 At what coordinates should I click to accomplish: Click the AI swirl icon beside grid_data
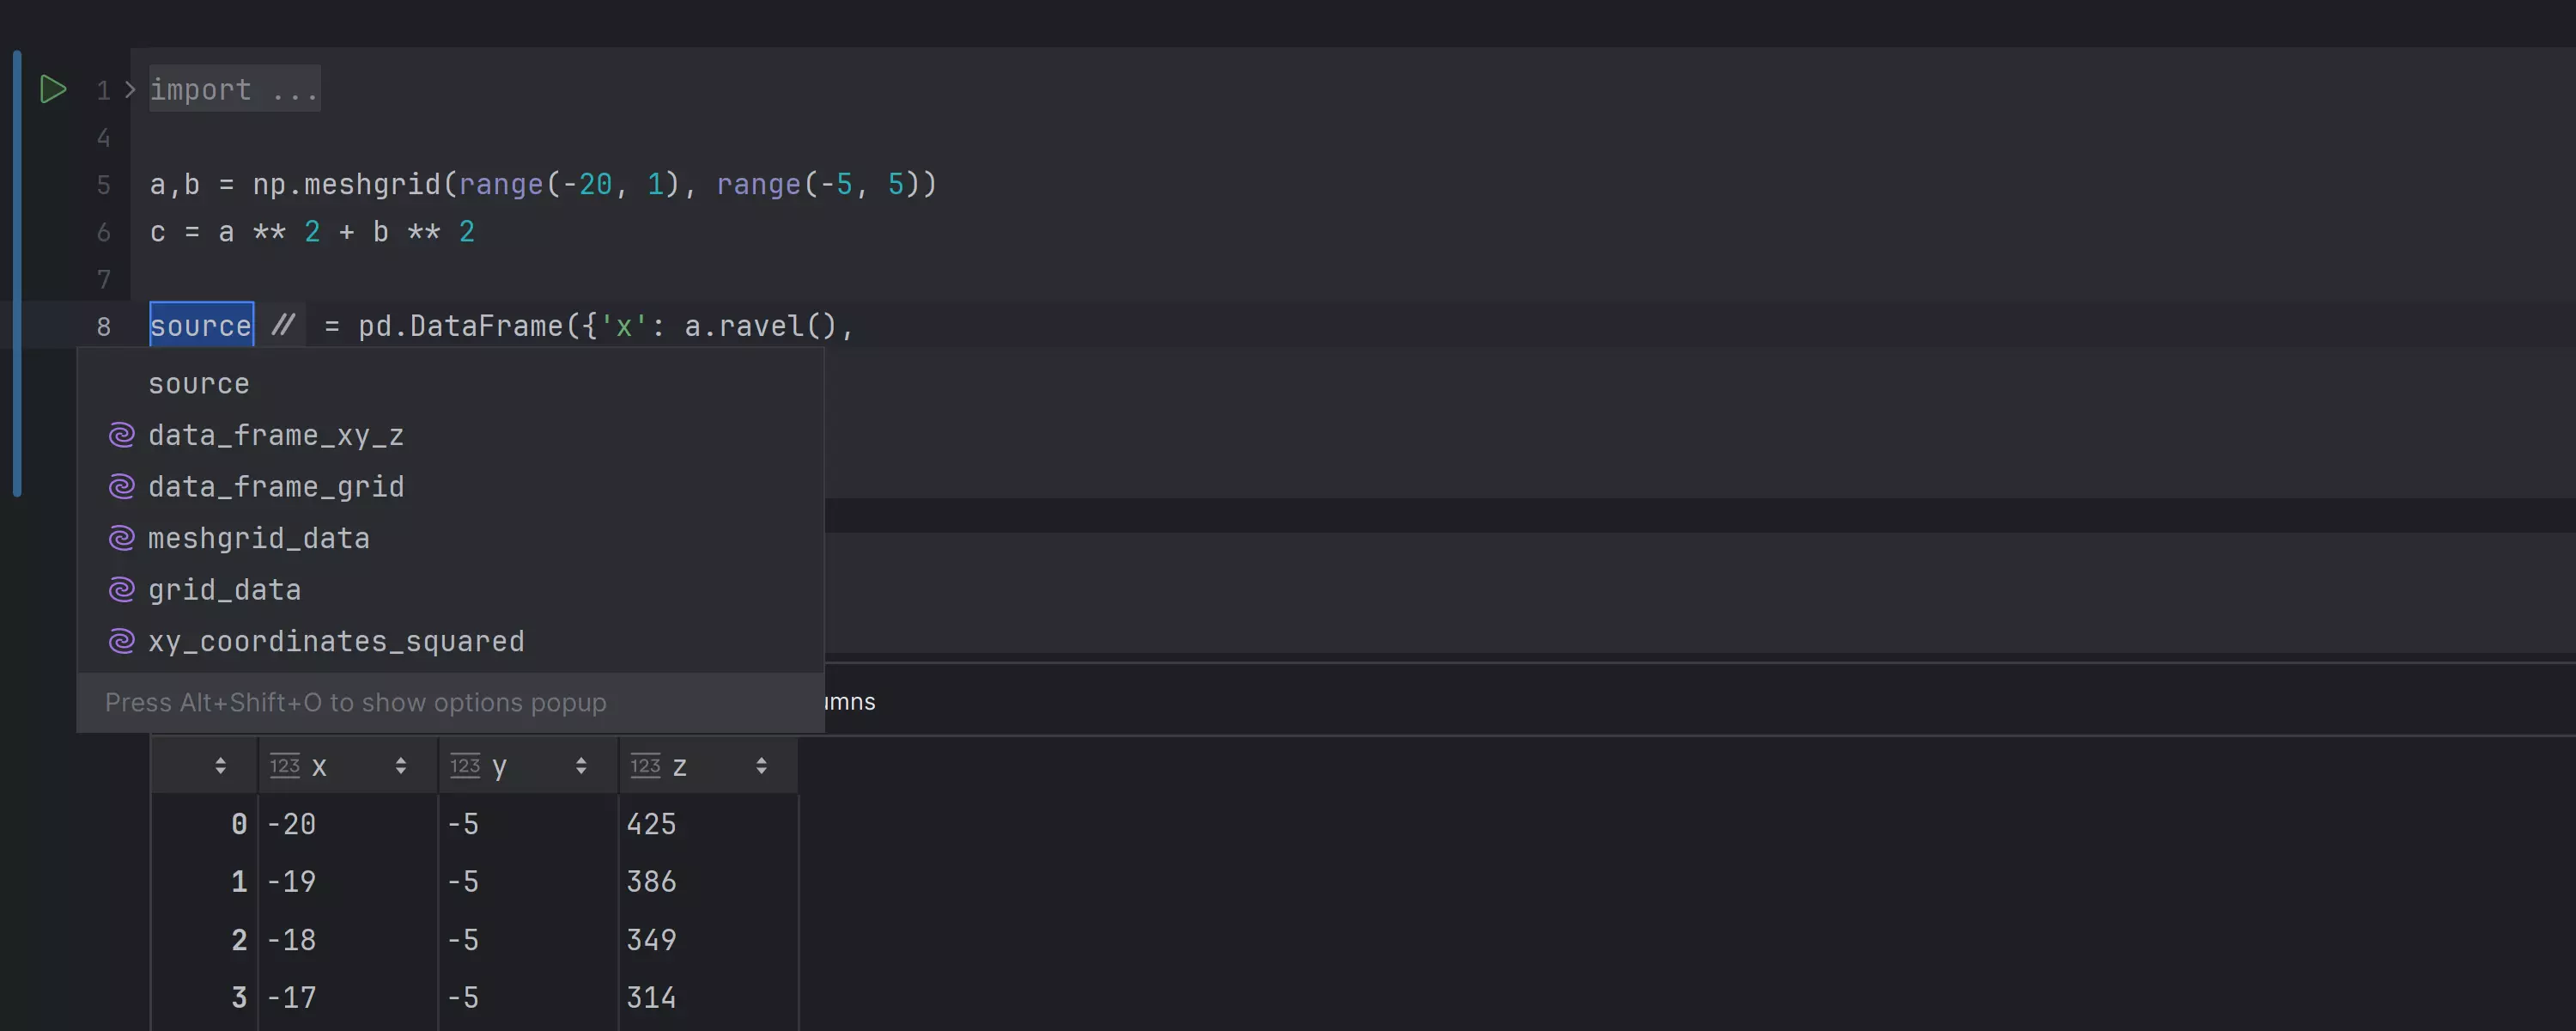(x=121, y=589)
